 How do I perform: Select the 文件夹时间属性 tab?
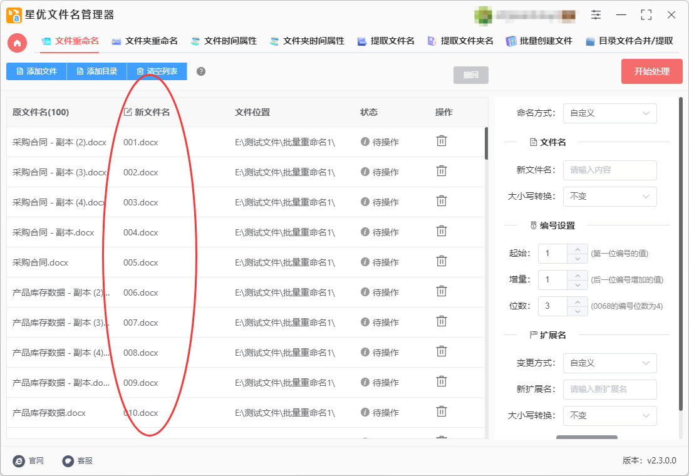click(307, 41)
